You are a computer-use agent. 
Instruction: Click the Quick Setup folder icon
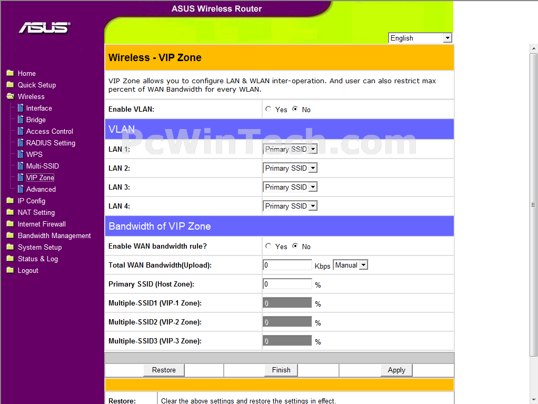pyautogui.click(x=11, y=84)
